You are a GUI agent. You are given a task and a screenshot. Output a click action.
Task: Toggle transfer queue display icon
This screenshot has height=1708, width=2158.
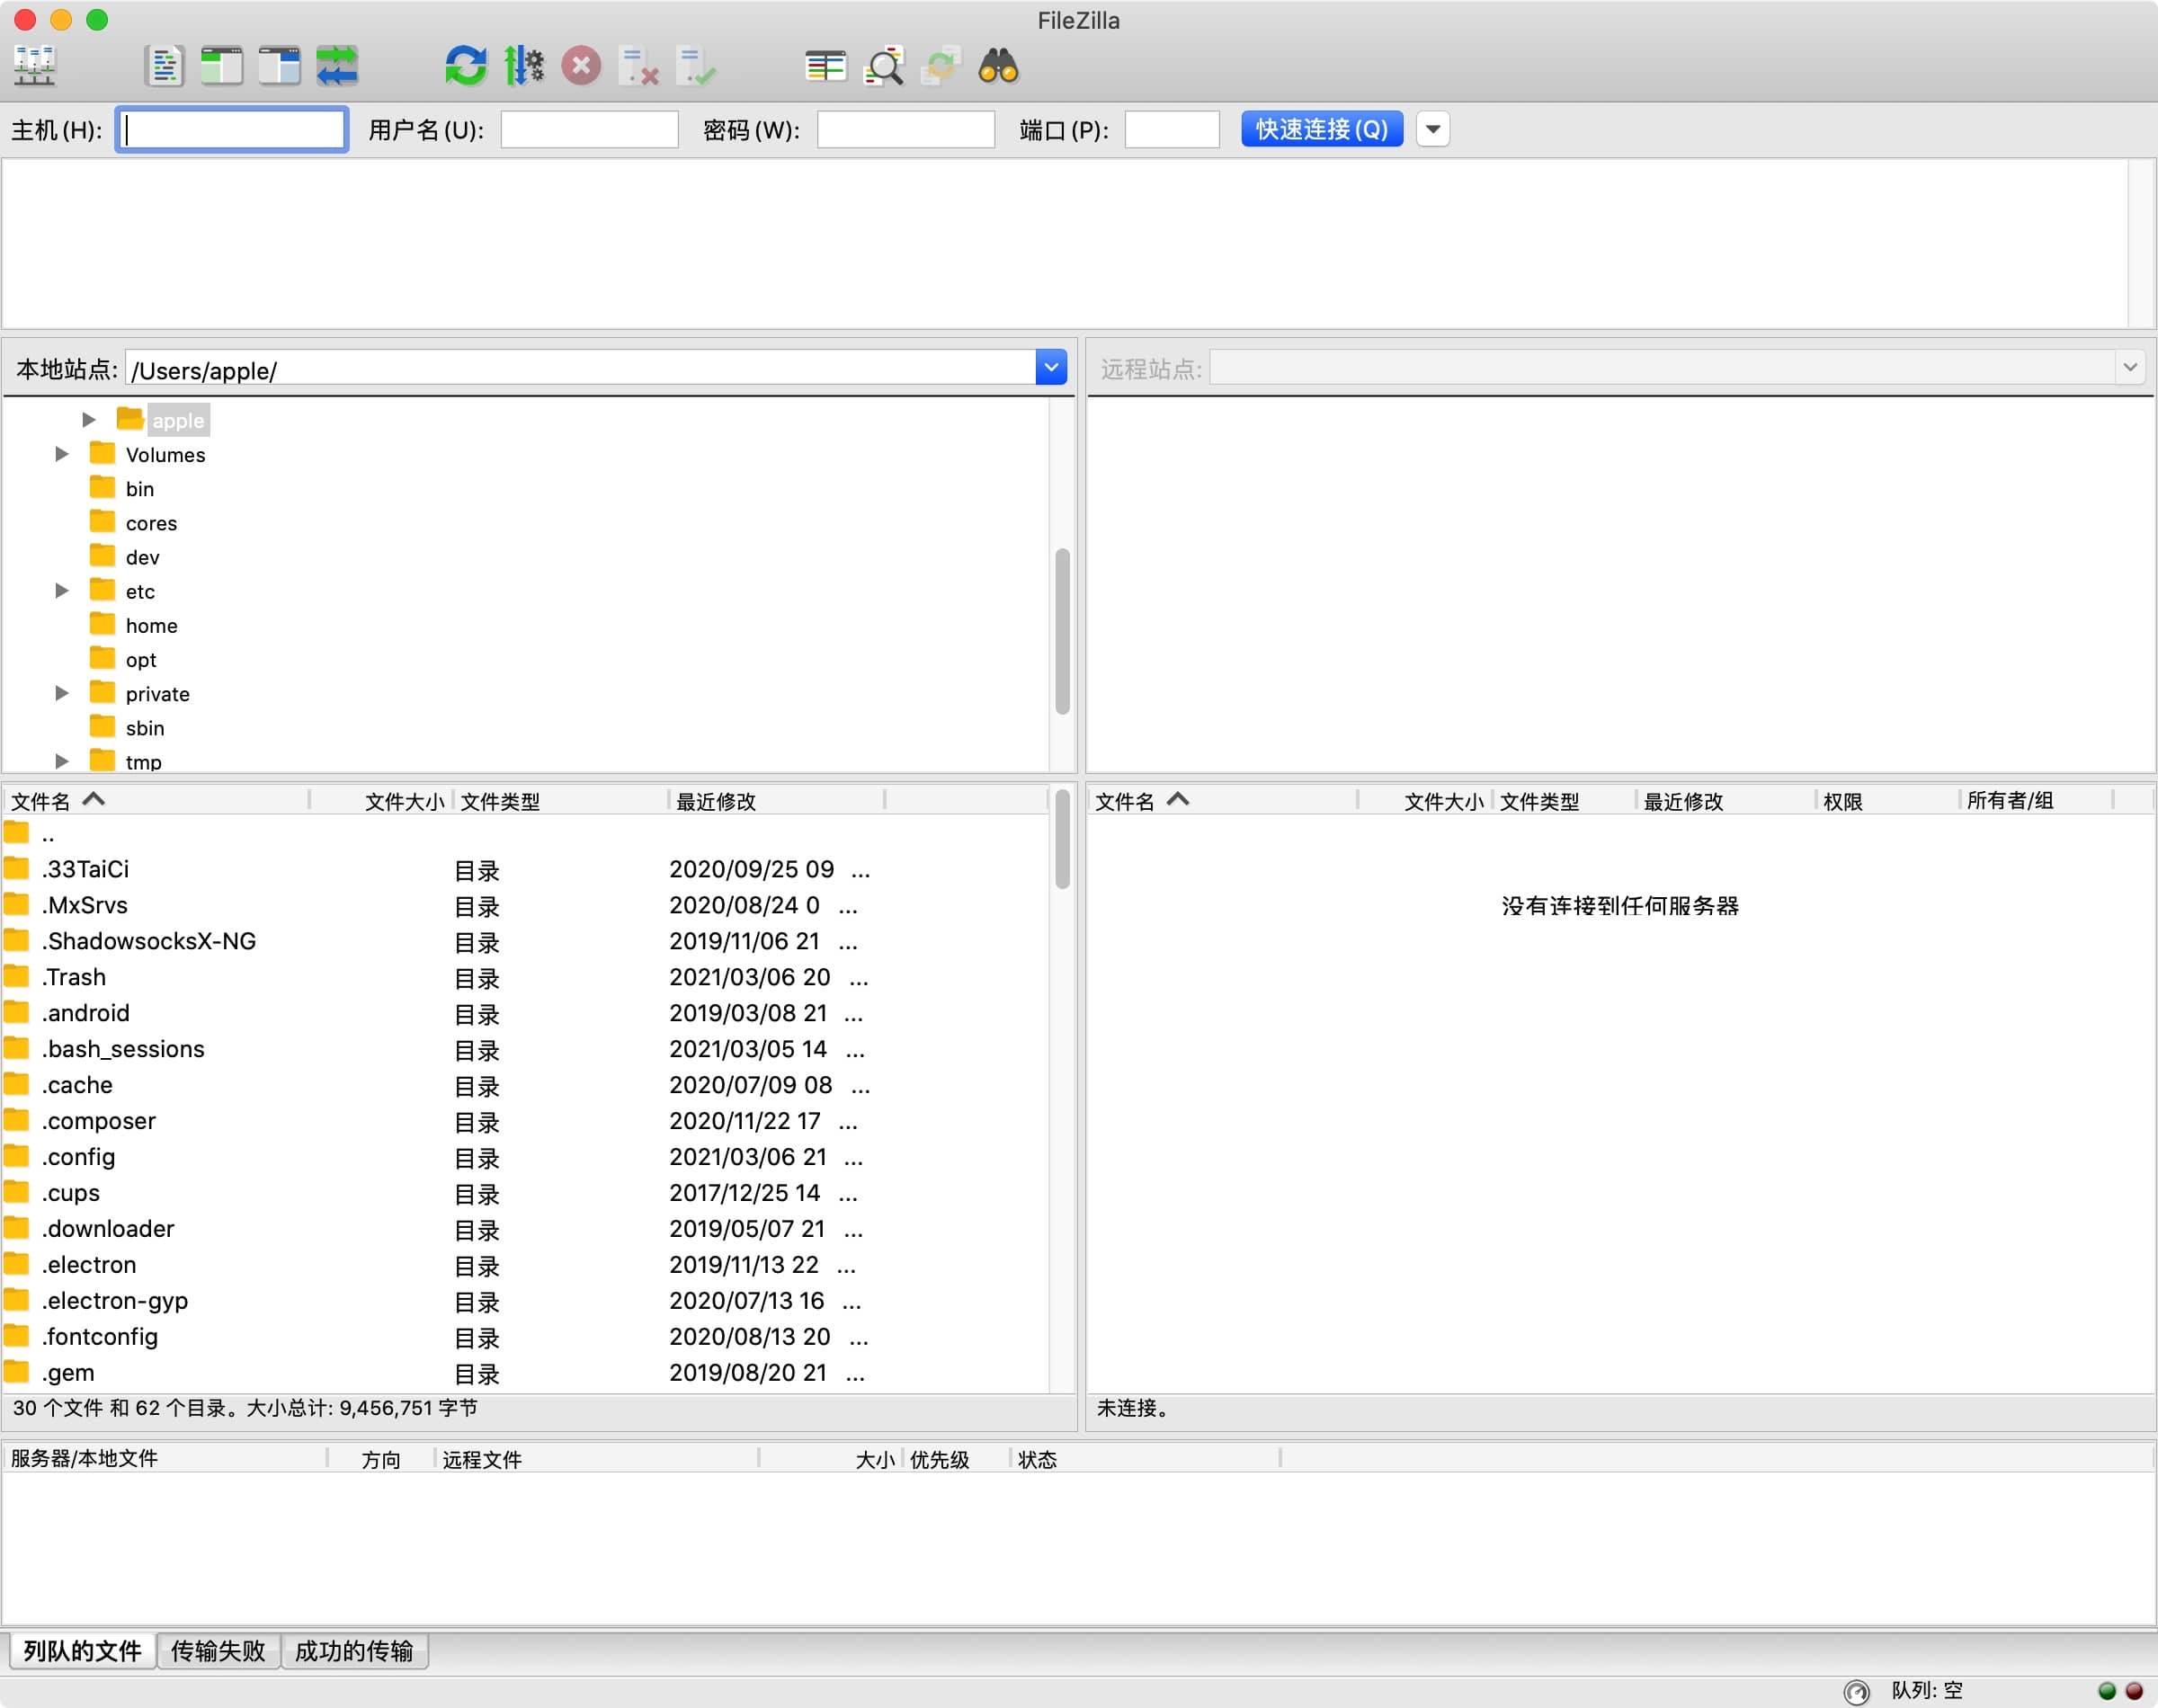click(x=337, y=66)
